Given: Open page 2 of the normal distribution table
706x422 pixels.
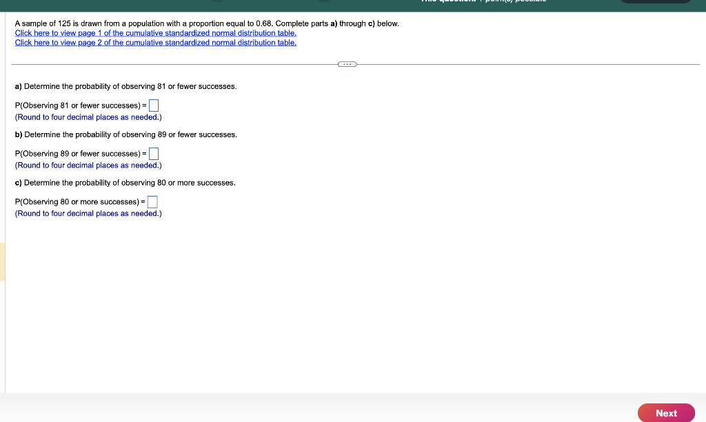Looking at the screenshot, I should (155, 42).
